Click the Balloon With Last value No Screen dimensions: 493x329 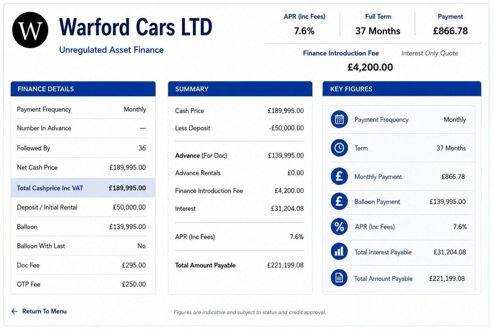pos(142,246)
